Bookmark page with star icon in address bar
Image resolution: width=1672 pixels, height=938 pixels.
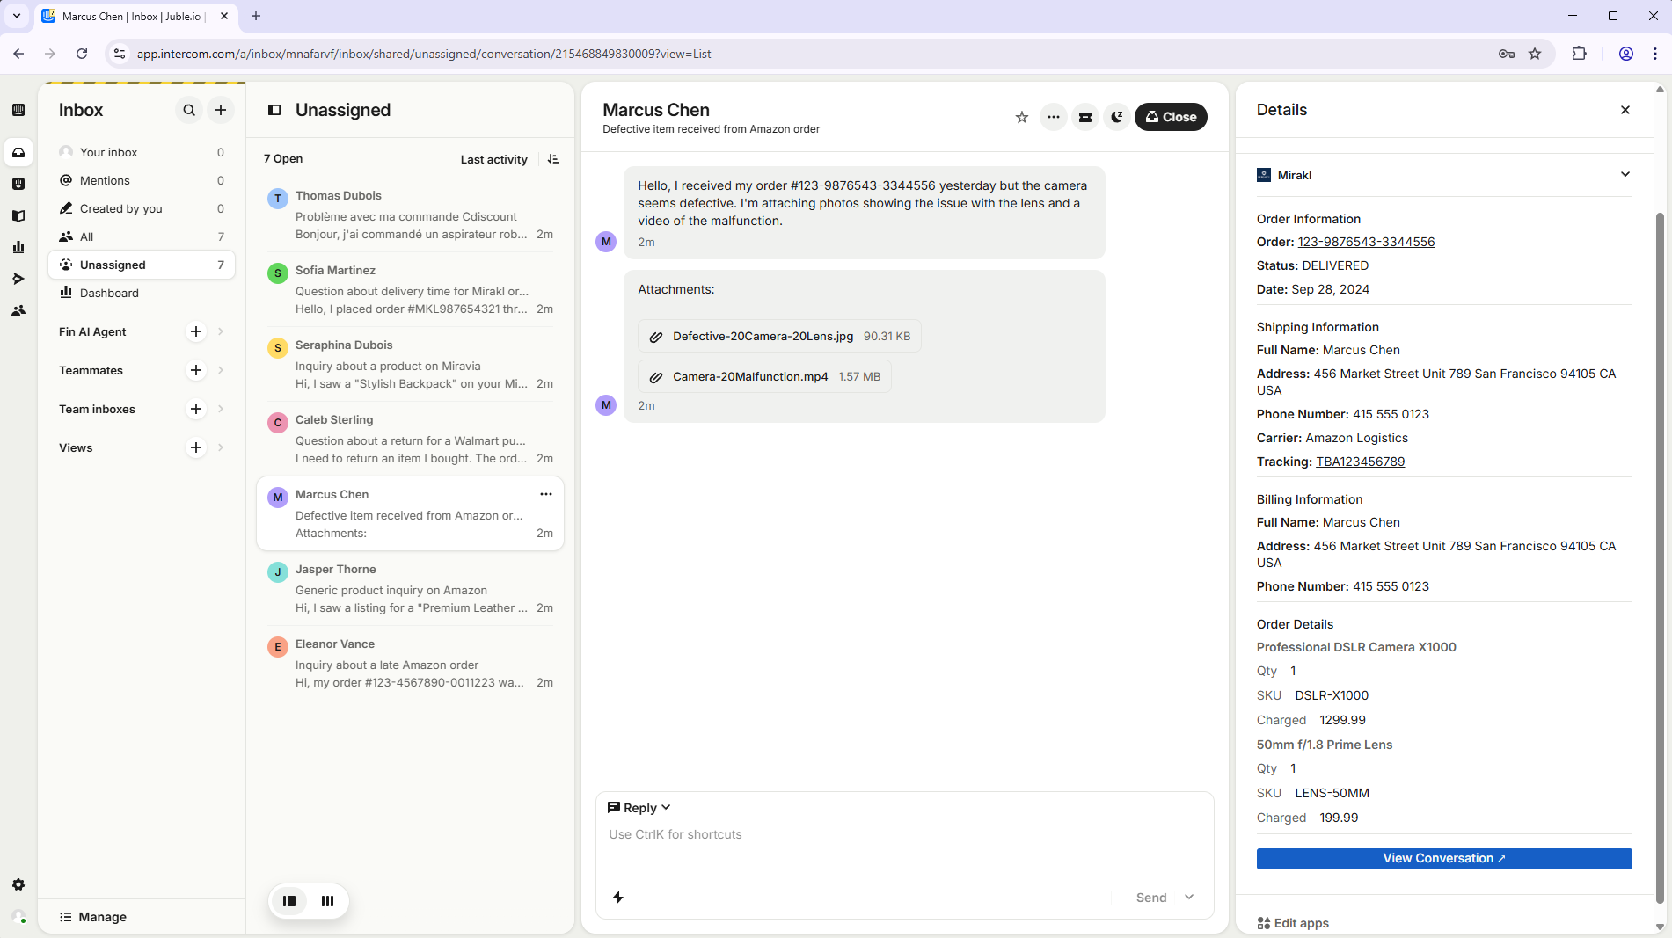(1535, 54)
